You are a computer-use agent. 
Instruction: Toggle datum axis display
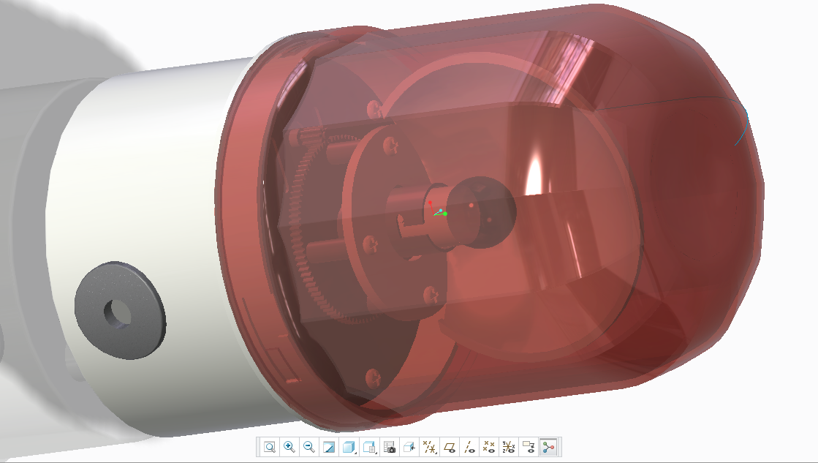pyautogui.click(x=469, y=448)
